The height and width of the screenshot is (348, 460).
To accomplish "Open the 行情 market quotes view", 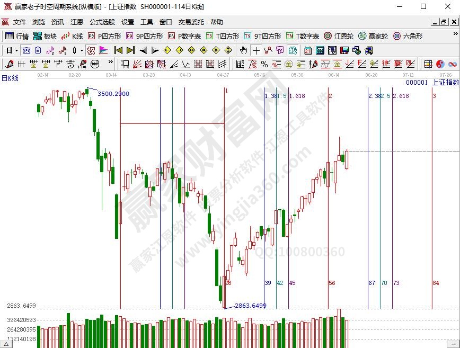I will tap(16, 37).
